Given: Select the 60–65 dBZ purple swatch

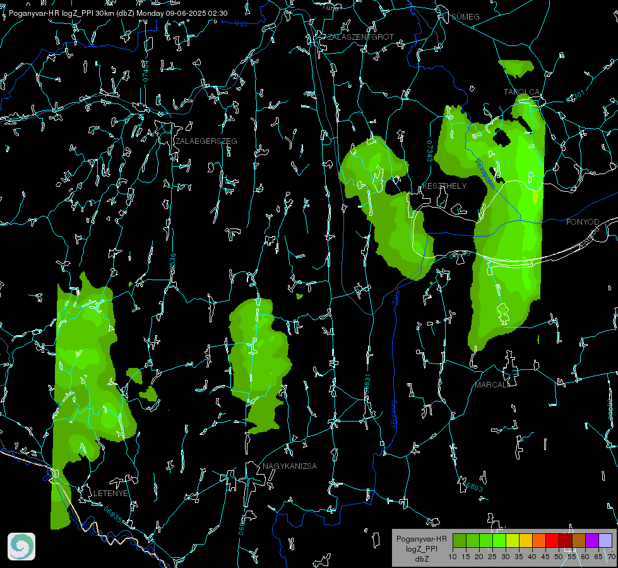Looking at the screenshot, I should pos(592,540).
